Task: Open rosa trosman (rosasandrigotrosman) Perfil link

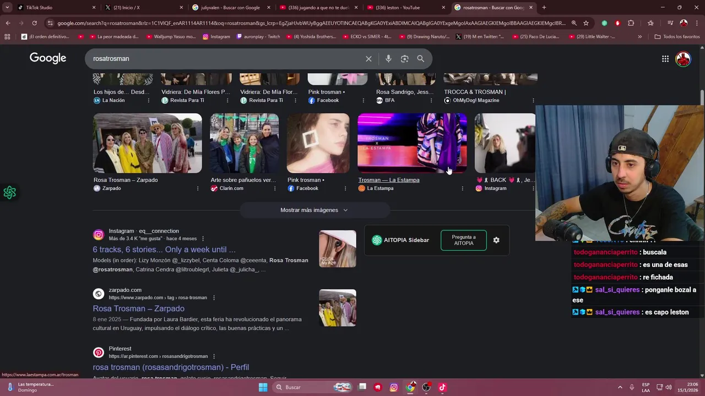Action: click(171, 367)
